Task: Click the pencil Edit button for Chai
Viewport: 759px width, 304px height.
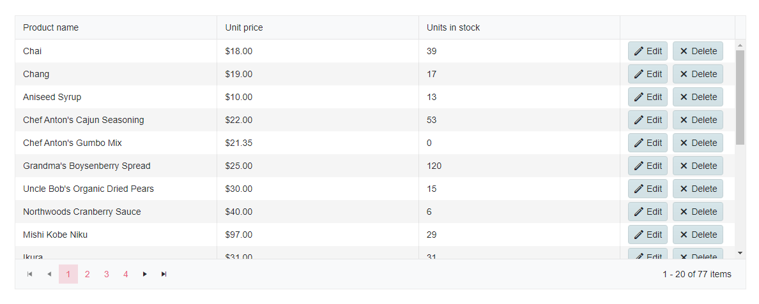Action: click(648, 51)
